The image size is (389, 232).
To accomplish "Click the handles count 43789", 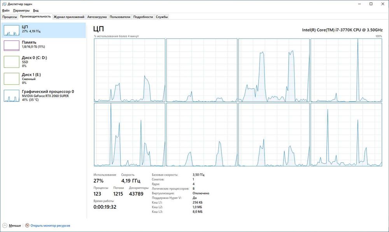I will [136, 194].
